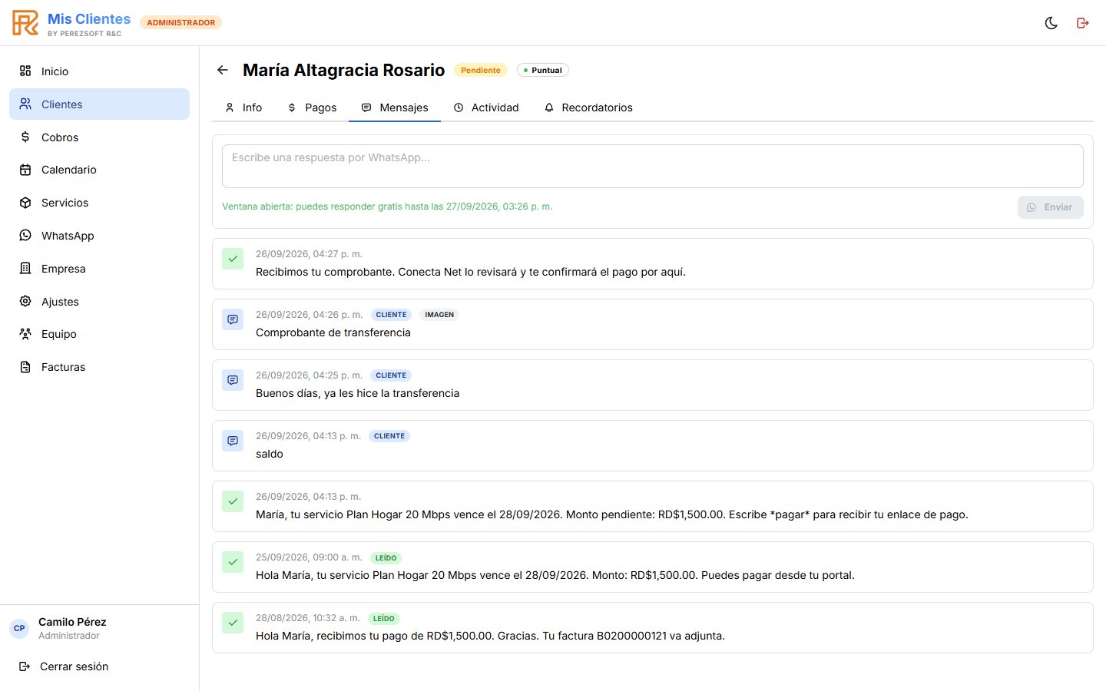Click the red logout icon in header
The height and width of the screenshot is (691, 1106).
[1083, 23]
